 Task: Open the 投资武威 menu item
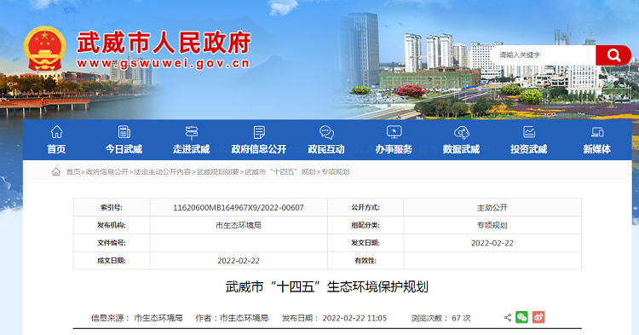tap(529, 149)
